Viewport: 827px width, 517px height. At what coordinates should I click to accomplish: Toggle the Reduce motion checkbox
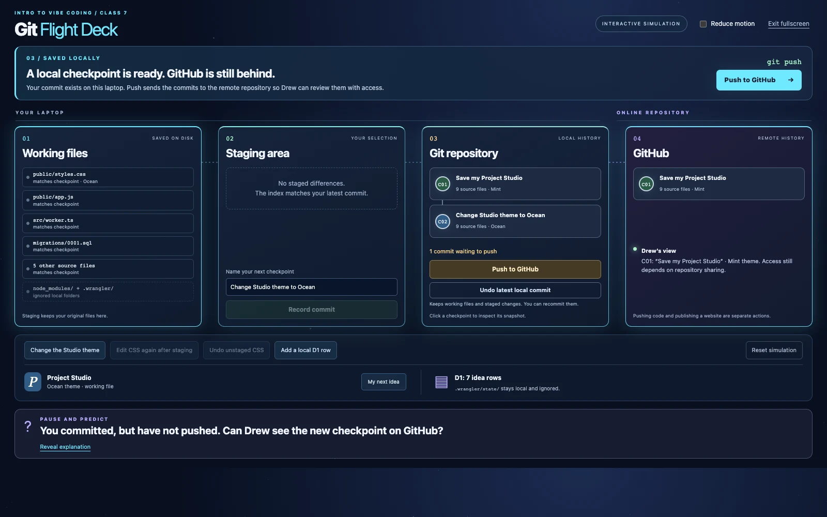(x=703, y=24)
